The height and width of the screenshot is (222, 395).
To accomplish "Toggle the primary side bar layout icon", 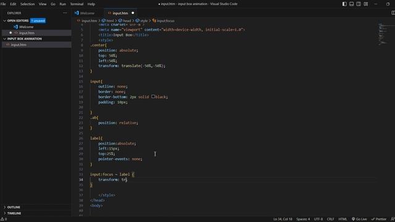I will [x=344, y=4].
